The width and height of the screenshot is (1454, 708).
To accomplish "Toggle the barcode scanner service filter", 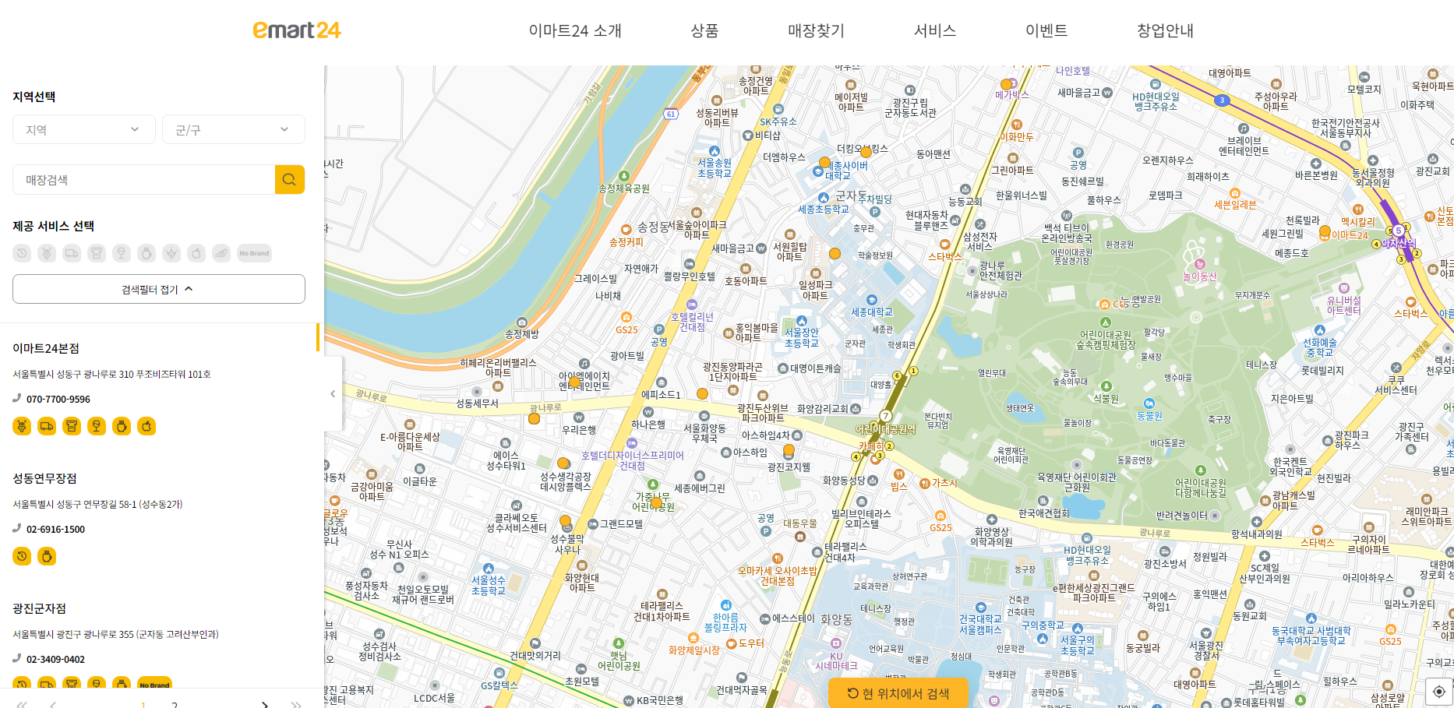I will point(47,253).
